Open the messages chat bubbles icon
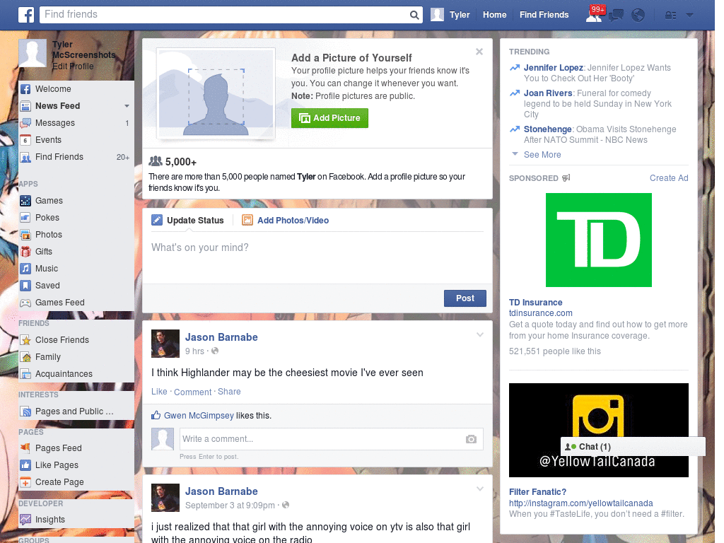 616,16
